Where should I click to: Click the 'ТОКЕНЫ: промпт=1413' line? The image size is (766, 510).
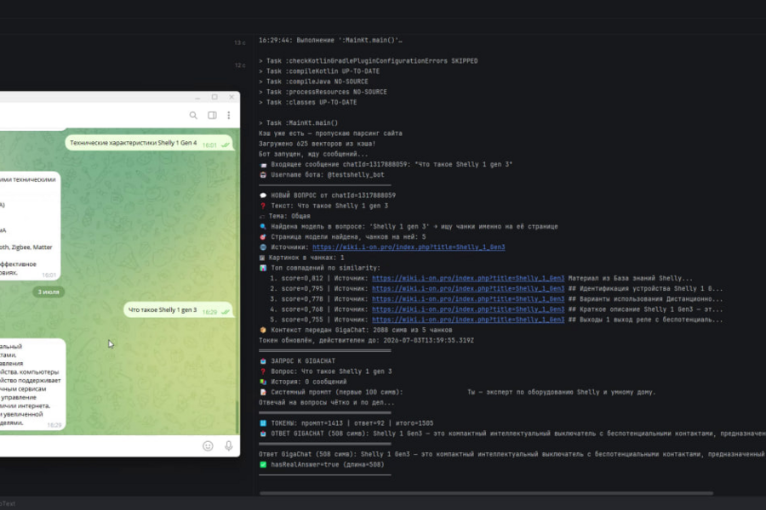click(x=346, y=423)
